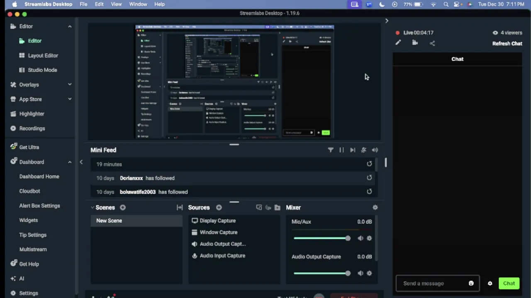This screenshot has width=531, height=298.
Task: Open Mic/Aux settings gear
Action: coord(369,238)
